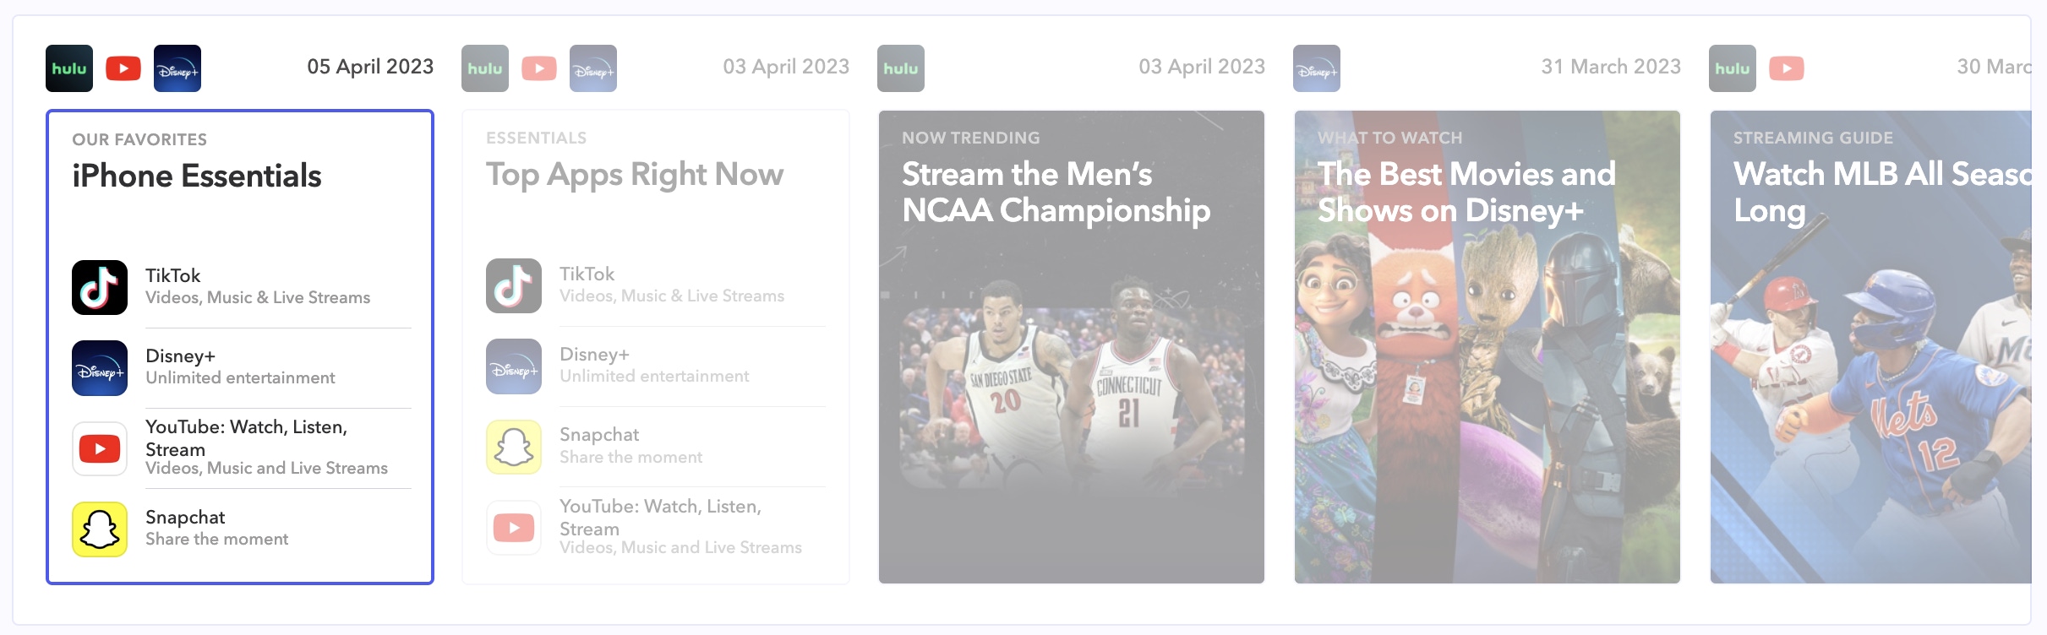Click Disney+ icon above Best Movies card

pos(1317,68)
